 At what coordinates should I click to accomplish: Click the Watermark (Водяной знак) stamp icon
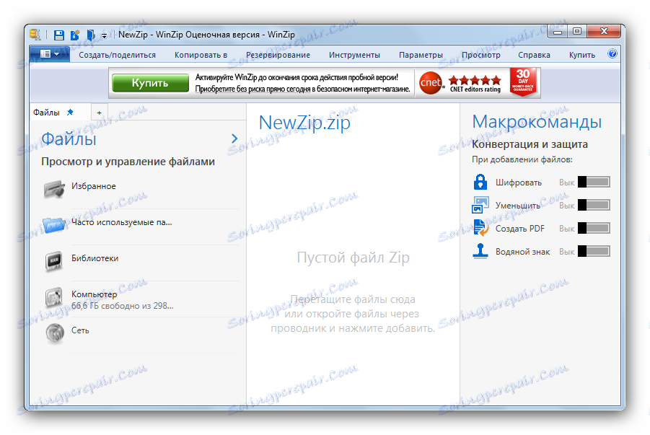[480, 251]
